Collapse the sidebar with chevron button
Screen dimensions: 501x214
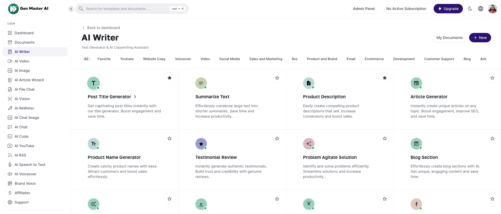point(71,9)
